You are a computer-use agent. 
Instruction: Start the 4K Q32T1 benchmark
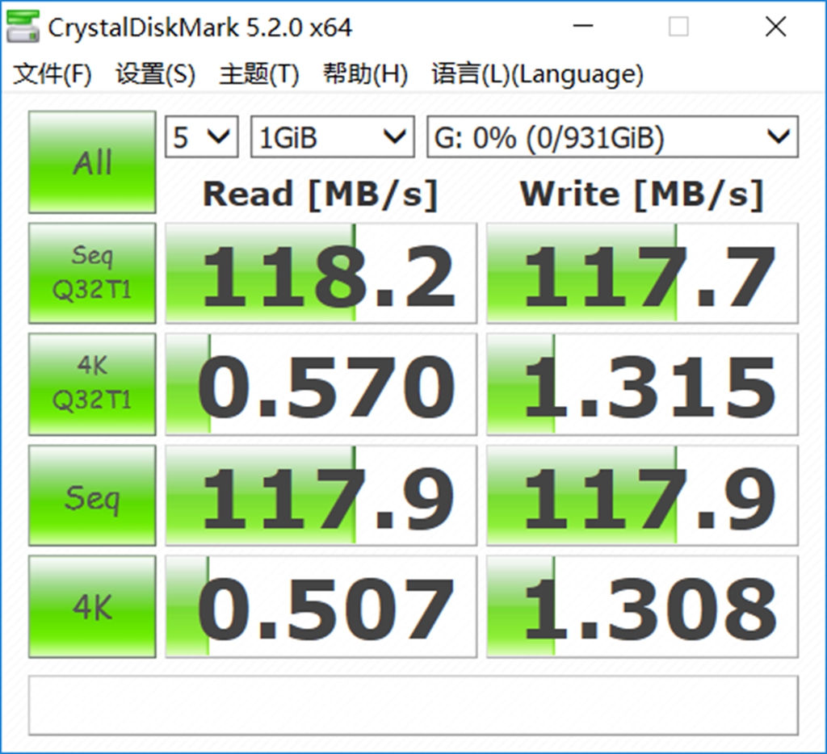point(92,383)
